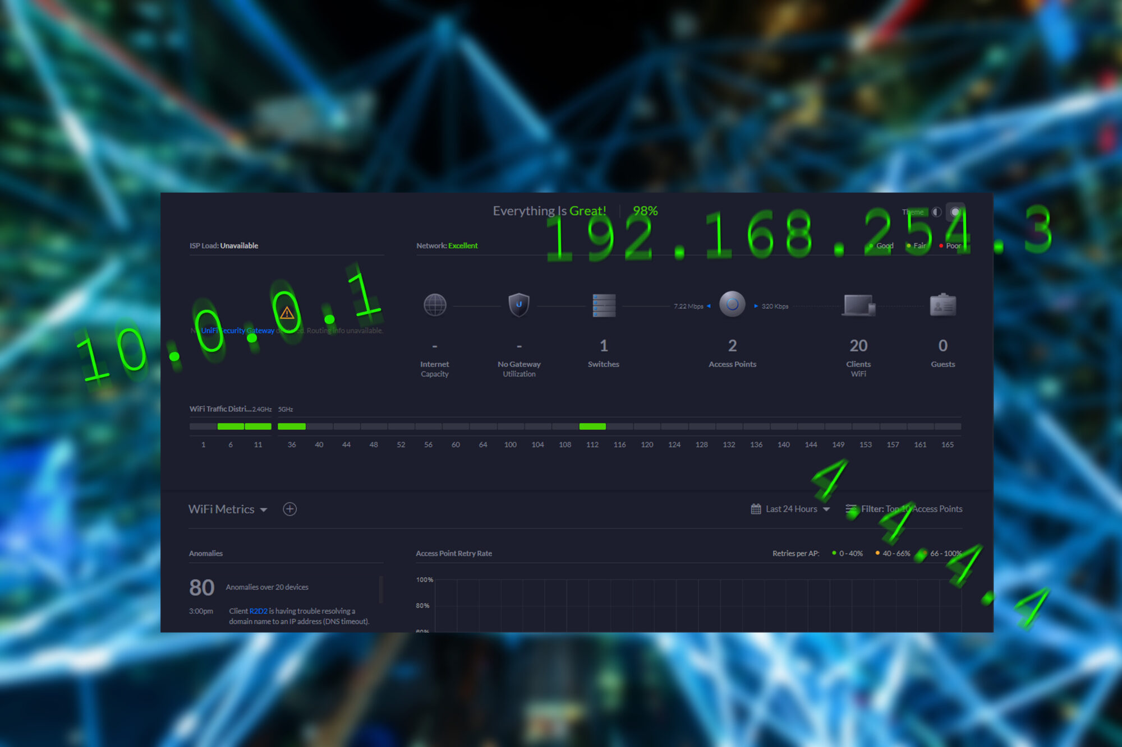
Task: Click the 98% network score
Action: [645, 211]
